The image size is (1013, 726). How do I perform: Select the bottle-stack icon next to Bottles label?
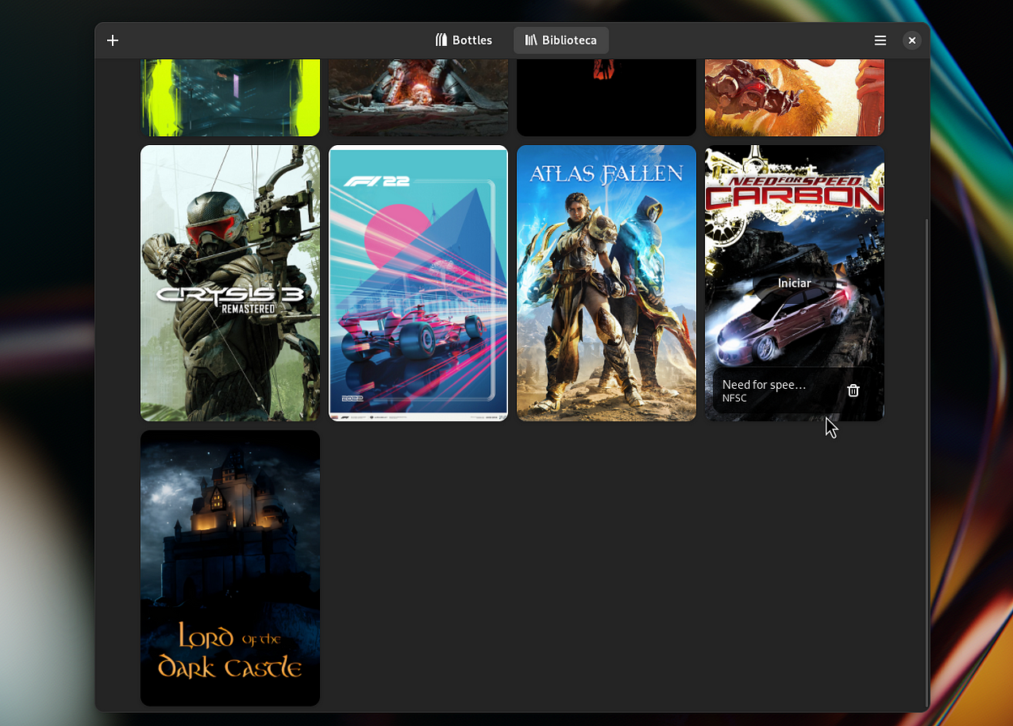(442, 39)
